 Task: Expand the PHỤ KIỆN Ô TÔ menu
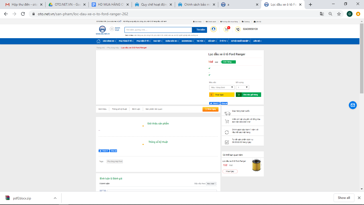pos(143,41)
